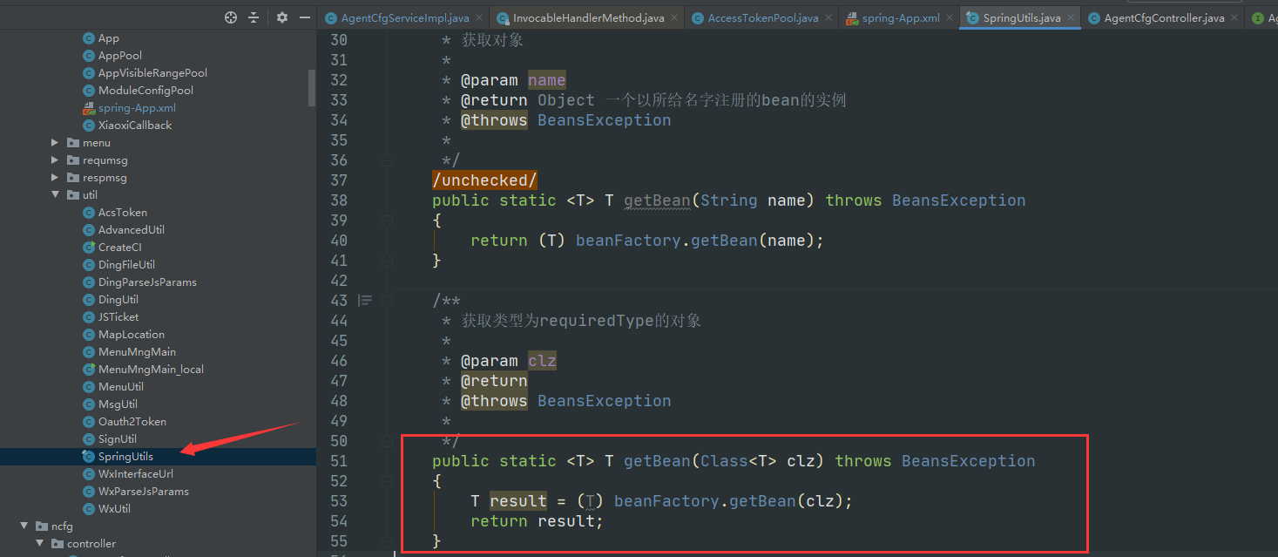Expand the requmsg folder
Screen dimensions: 1278x557
[x=55, y=160]
